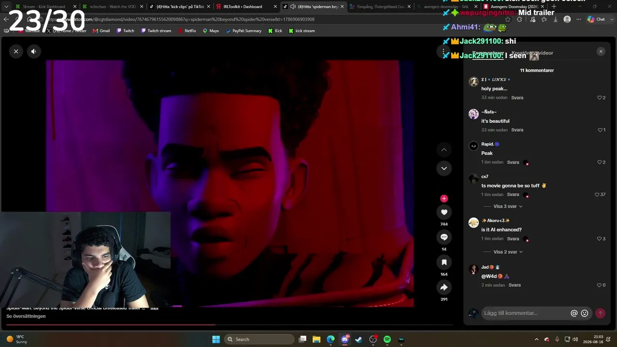
Task: Focus the 'Lägg till kommentar...' field
Action: (525, 313)
